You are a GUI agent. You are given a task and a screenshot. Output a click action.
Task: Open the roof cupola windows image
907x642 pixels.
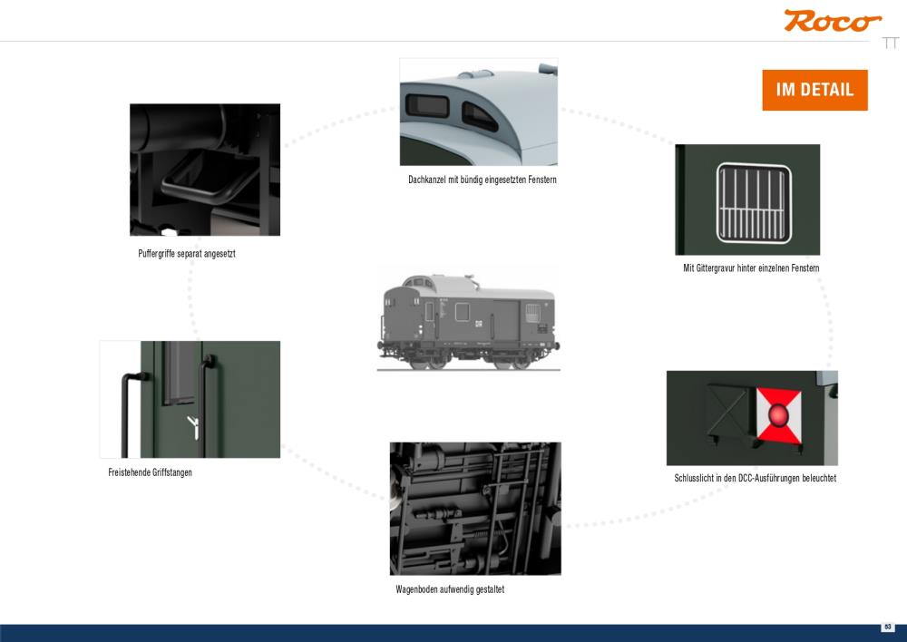(x=478, y=112)
